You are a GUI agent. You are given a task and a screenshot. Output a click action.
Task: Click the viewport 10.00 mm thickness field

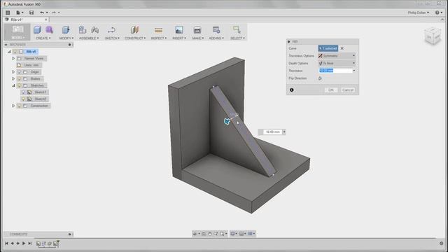click(272, 132)
